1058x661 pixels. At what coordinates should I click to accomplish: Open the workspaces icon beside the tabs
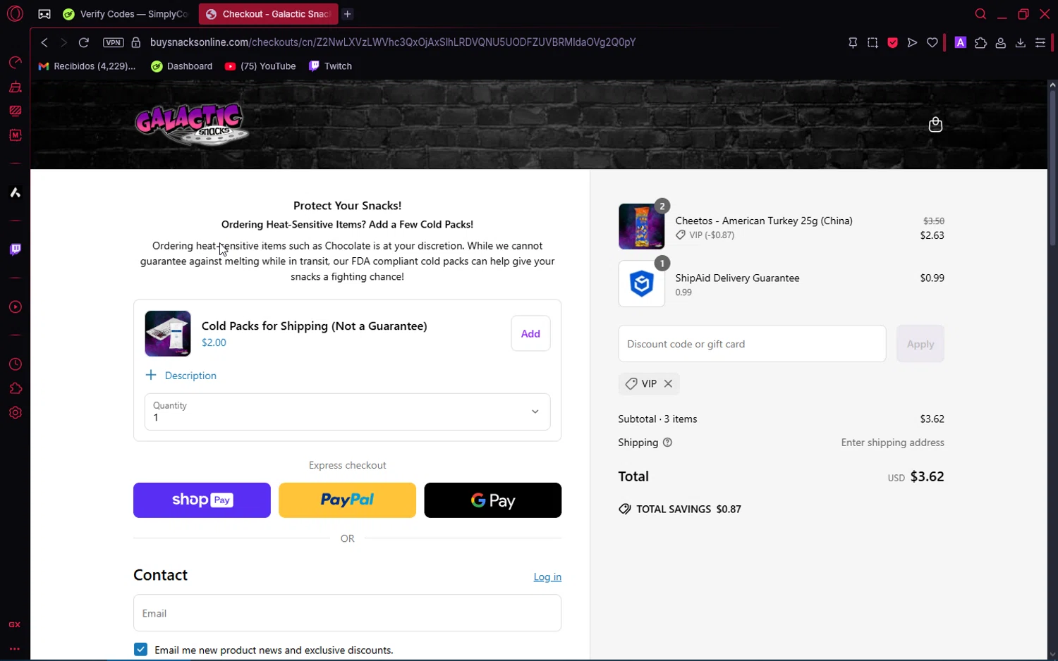(44, 14)
